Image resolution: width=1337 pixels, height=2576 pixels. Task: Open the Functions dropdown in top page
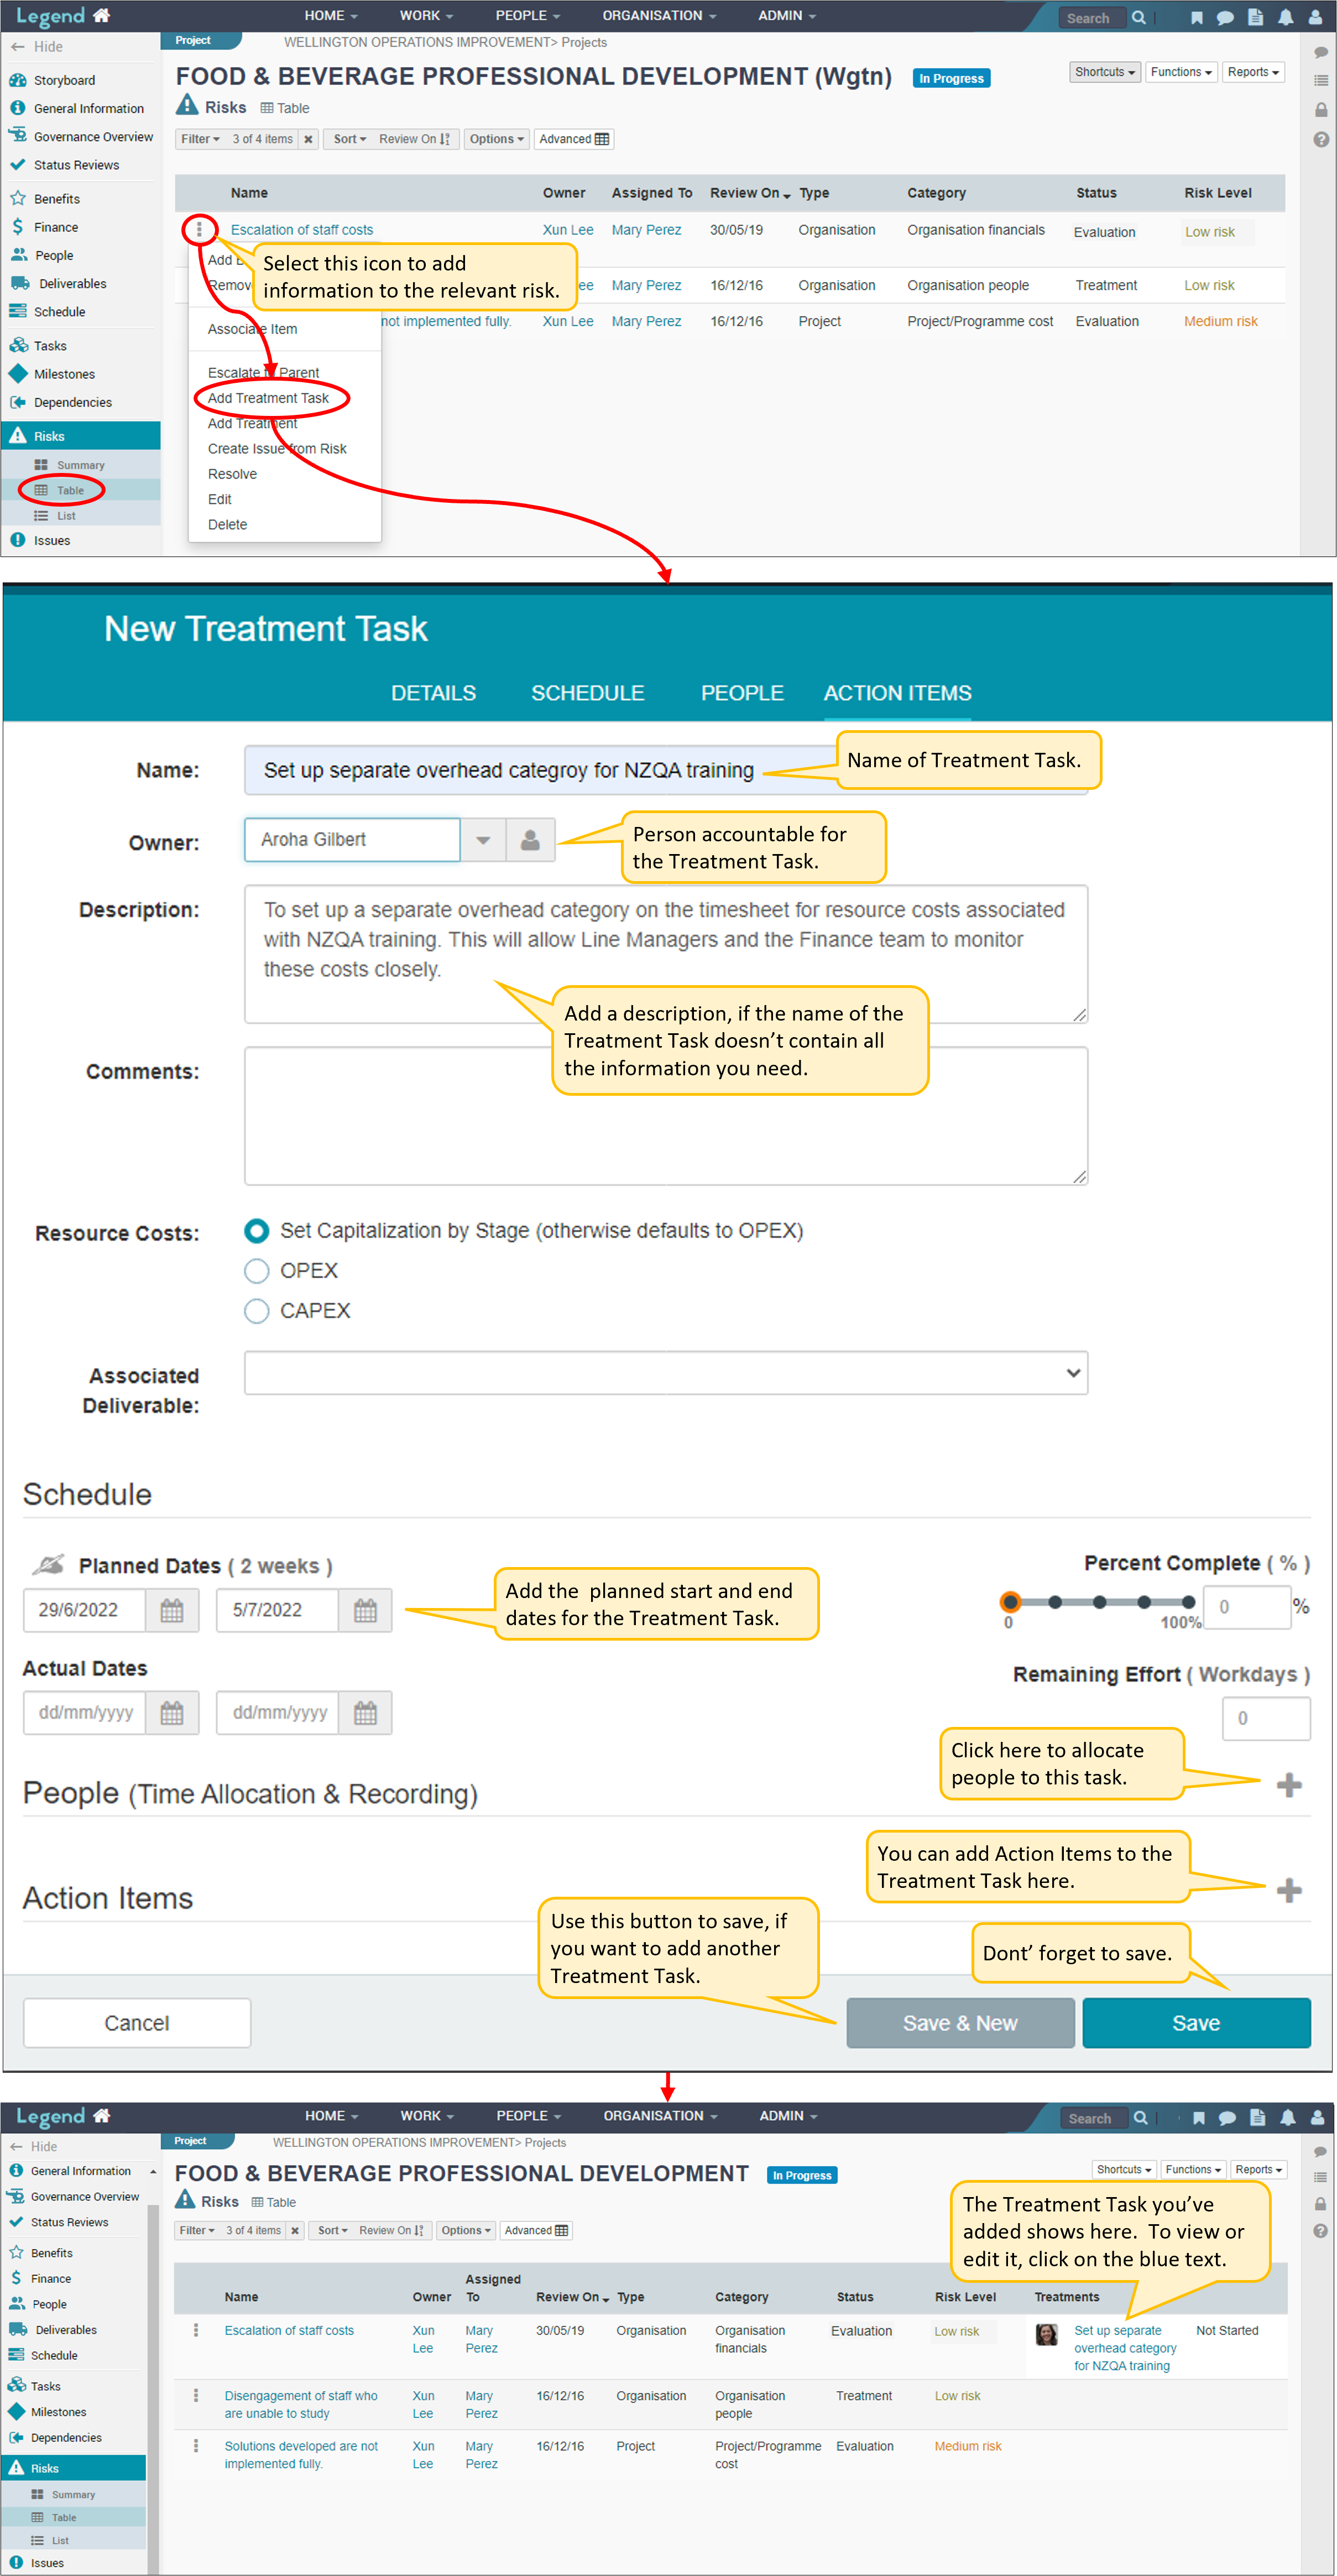pyautogui.click(x=1181, y=72)
